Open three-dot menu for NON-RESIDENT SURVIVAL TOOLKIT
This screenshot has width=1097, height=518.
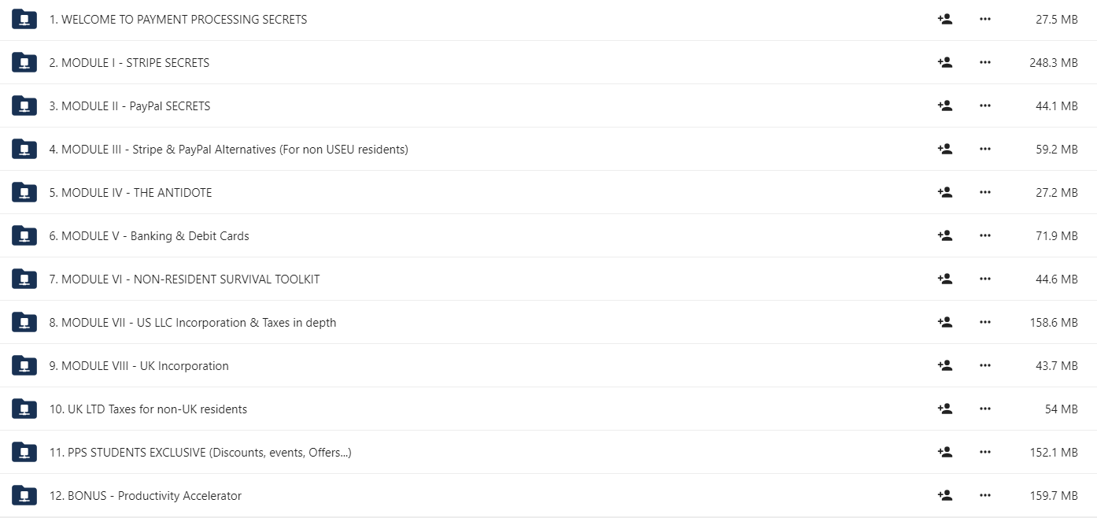pos(985,279)
